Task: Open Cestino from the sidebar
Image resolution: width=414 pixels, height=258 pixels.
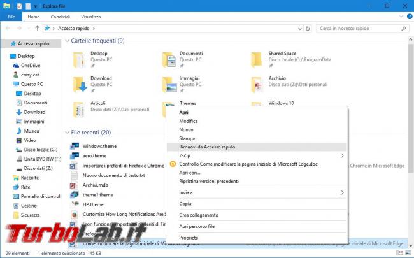Action: [25, 206]
